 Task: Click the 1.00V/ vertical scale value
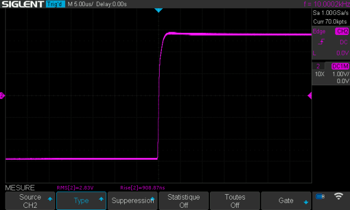(x=340, y=74)
